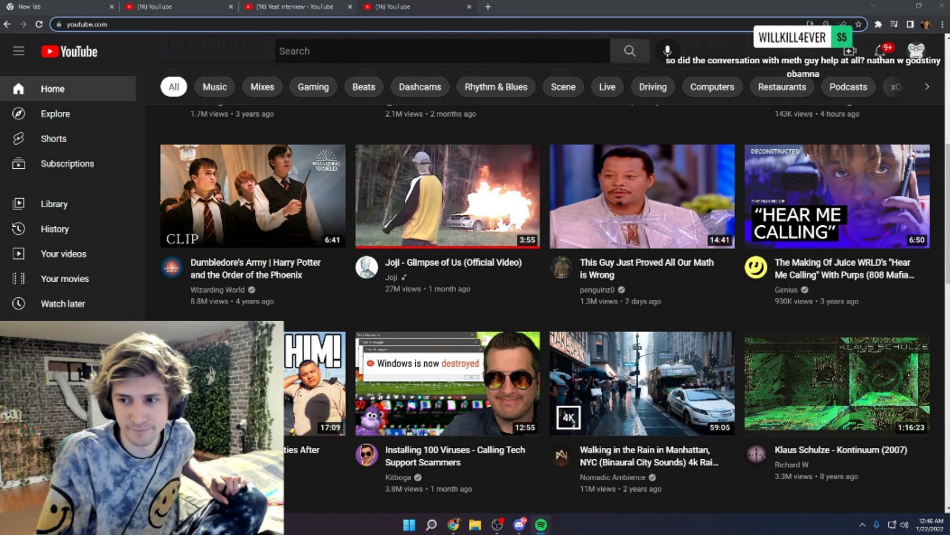Click the search magnifier button
Screen dimensions: 950x535
pyautogui.click(x=629, y=51)
